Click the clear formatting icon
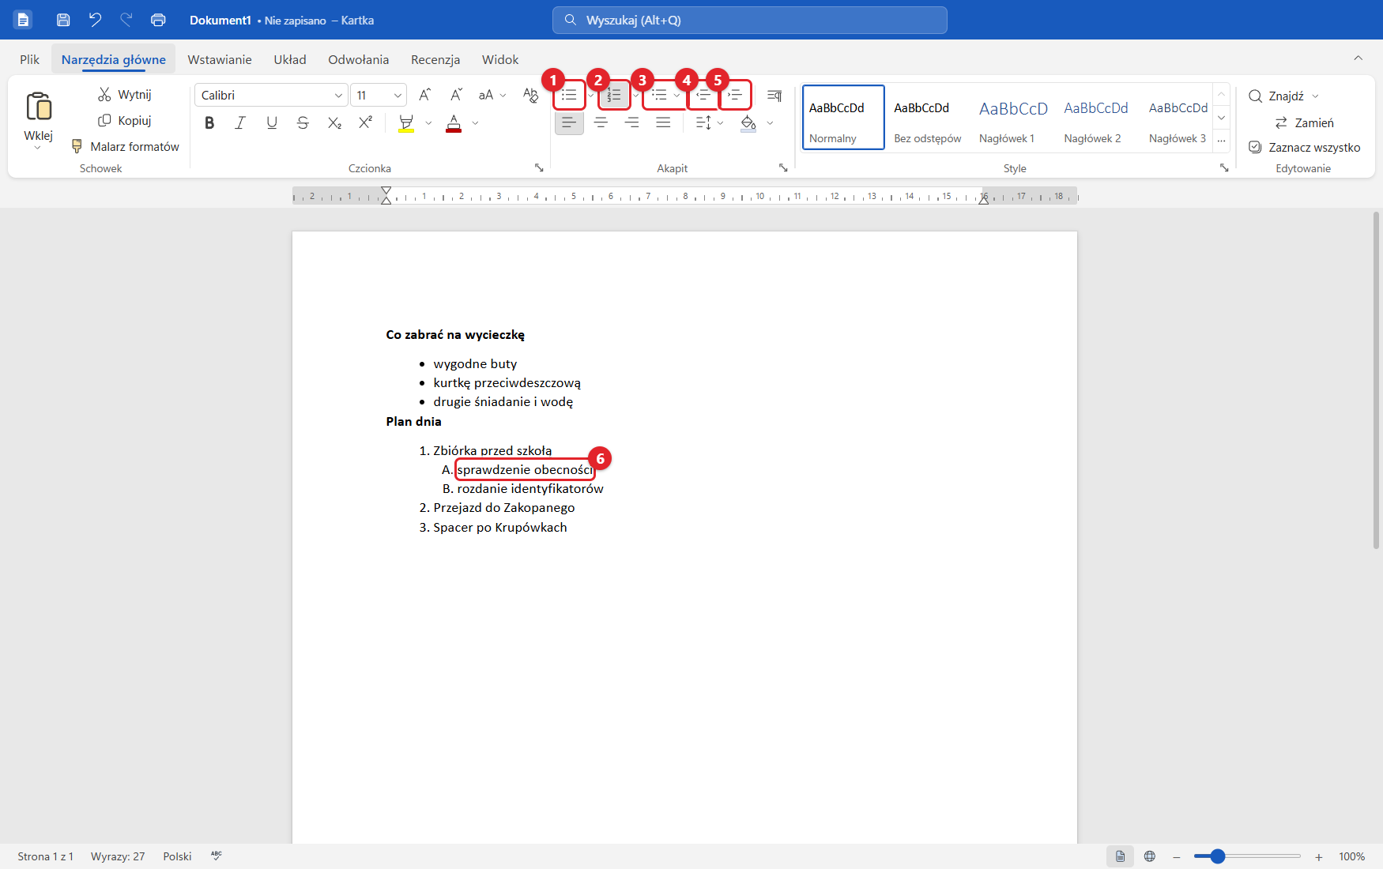 click(x=530, y=95)
